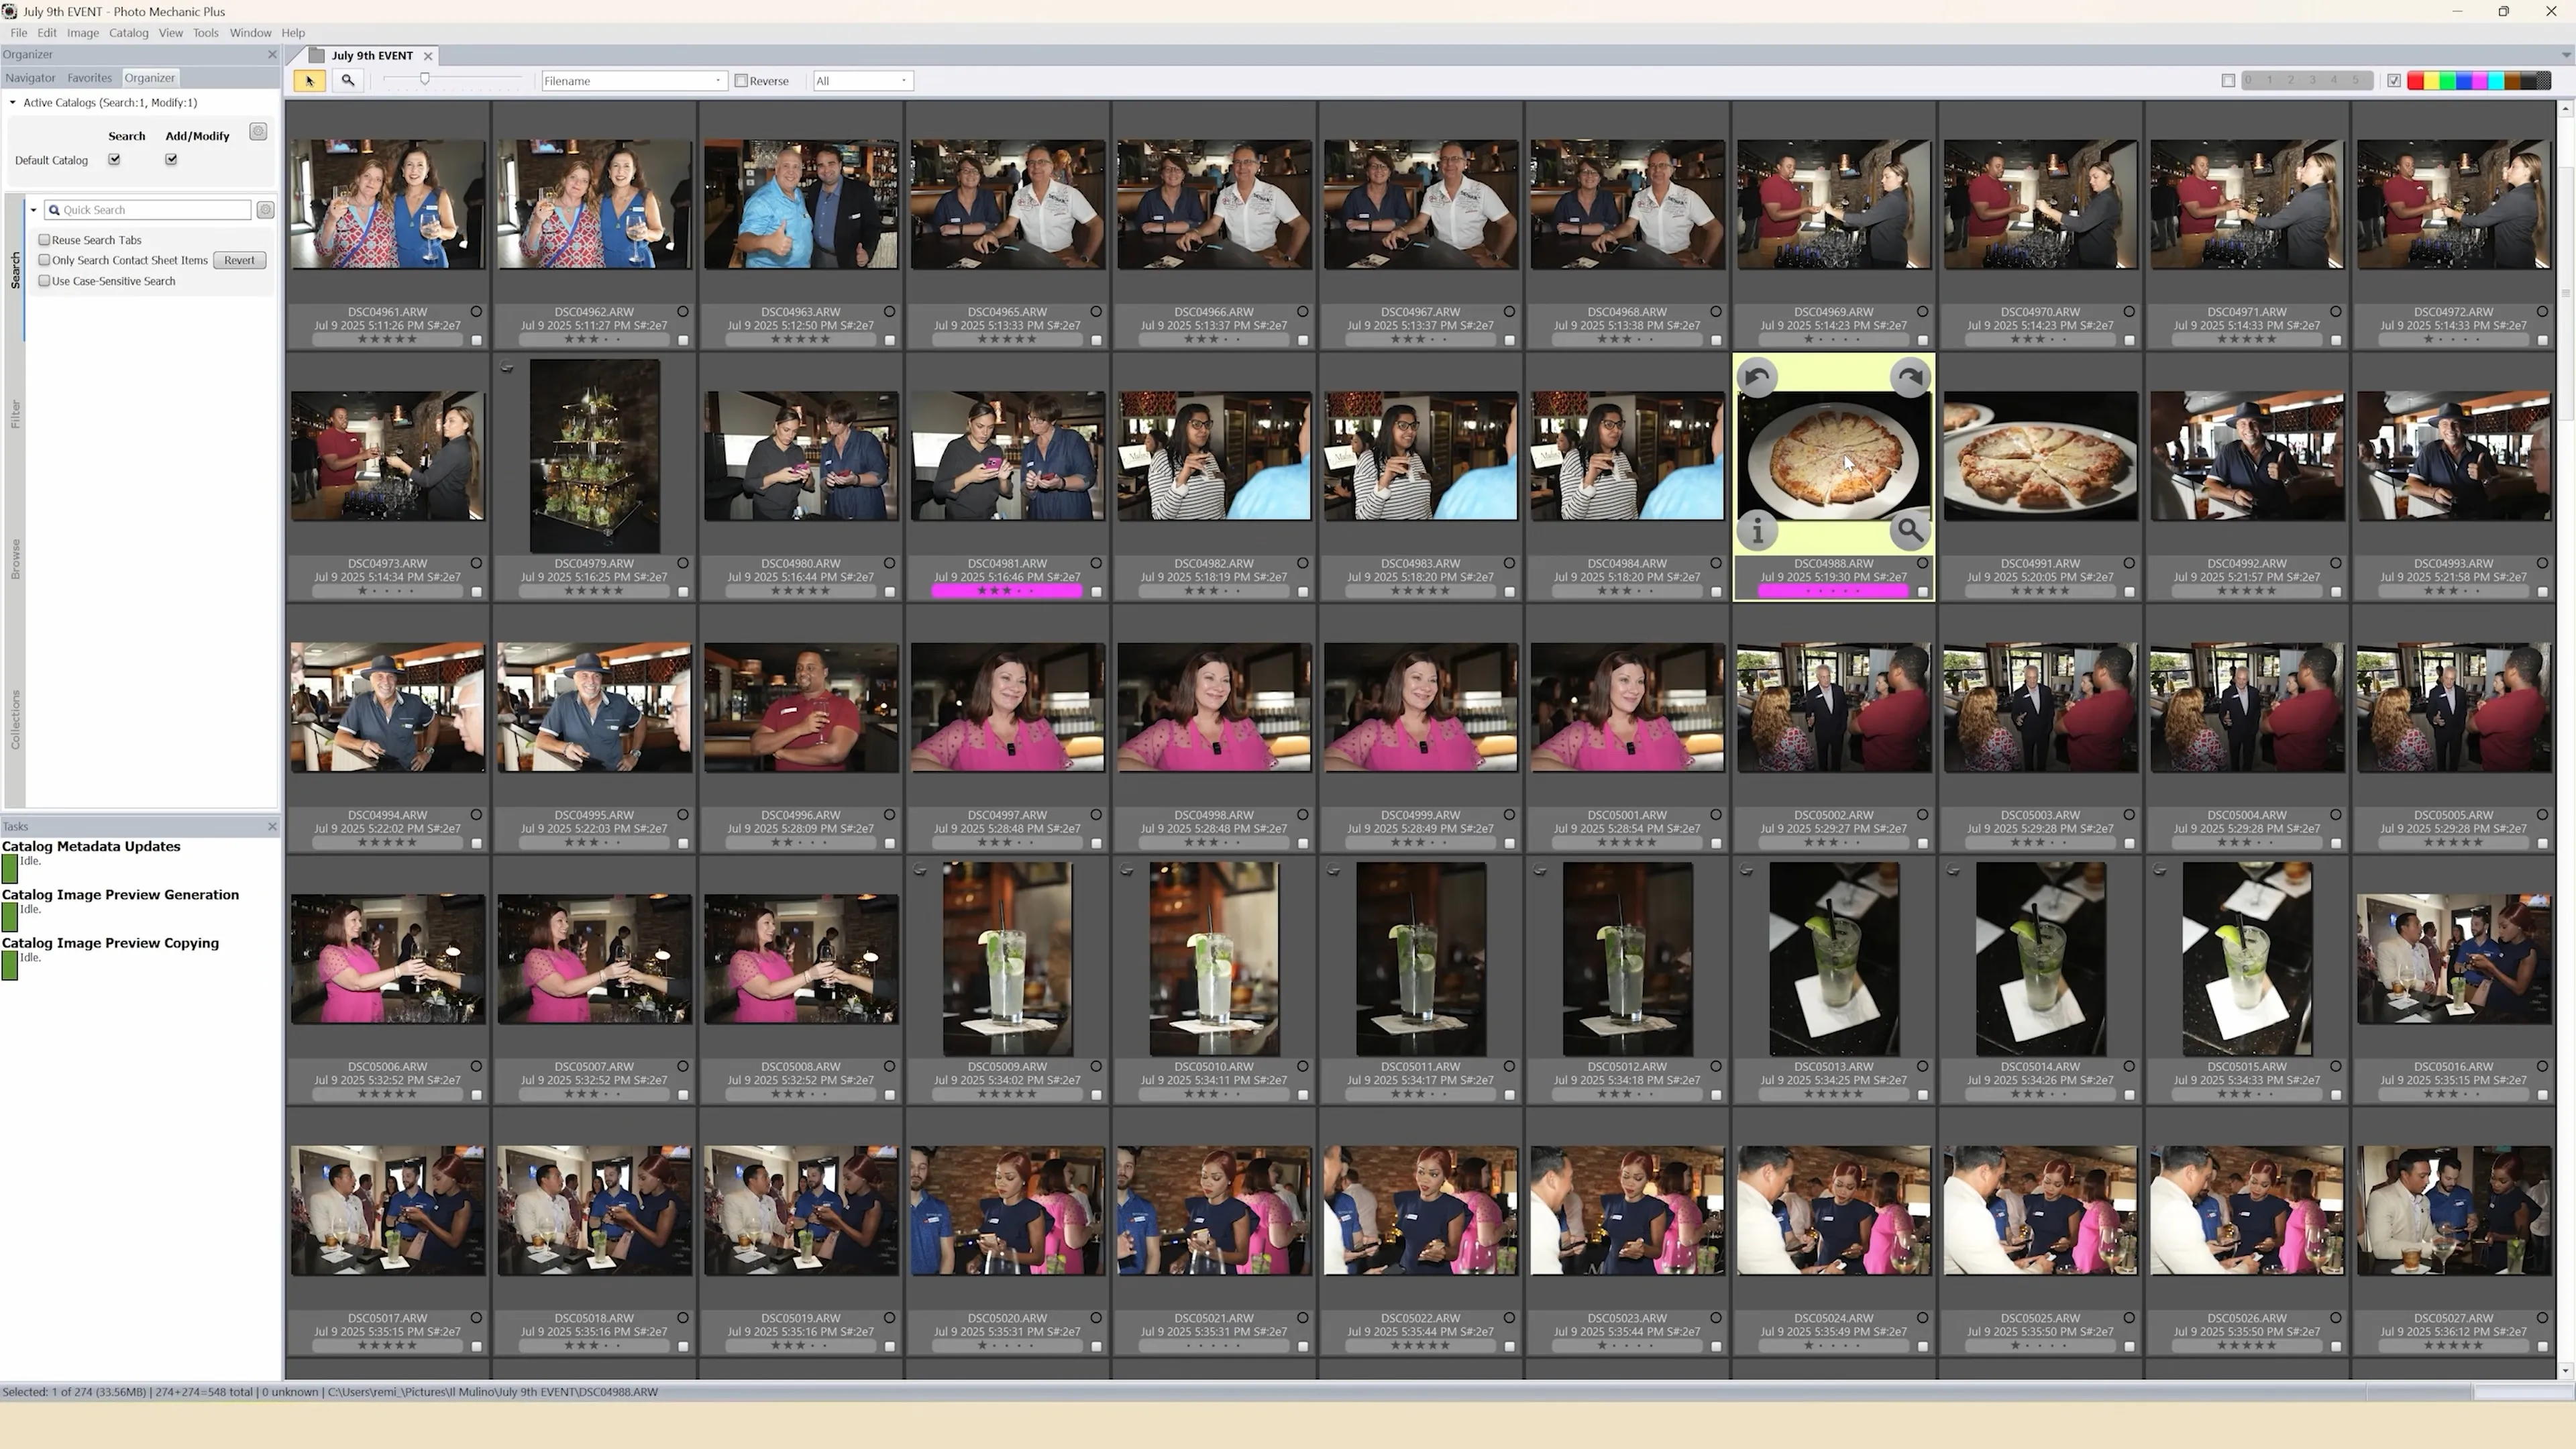Click the zoom magnifier on the selected pizza thumbnail
Viewport: 2576px width, 1449px height.
click(1909, 531)
